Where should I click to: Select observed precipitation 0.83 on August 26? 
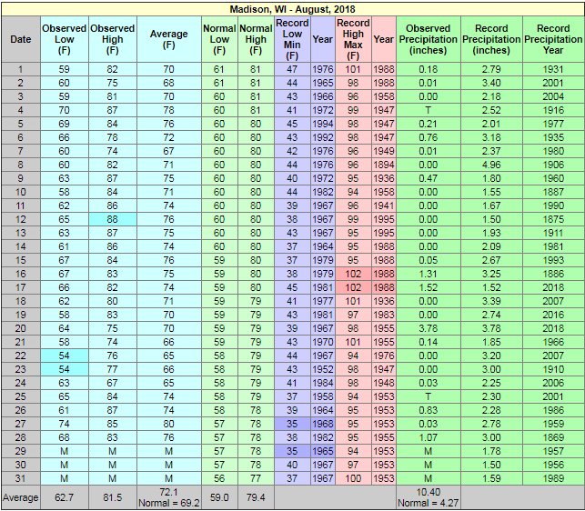(428, 410)
